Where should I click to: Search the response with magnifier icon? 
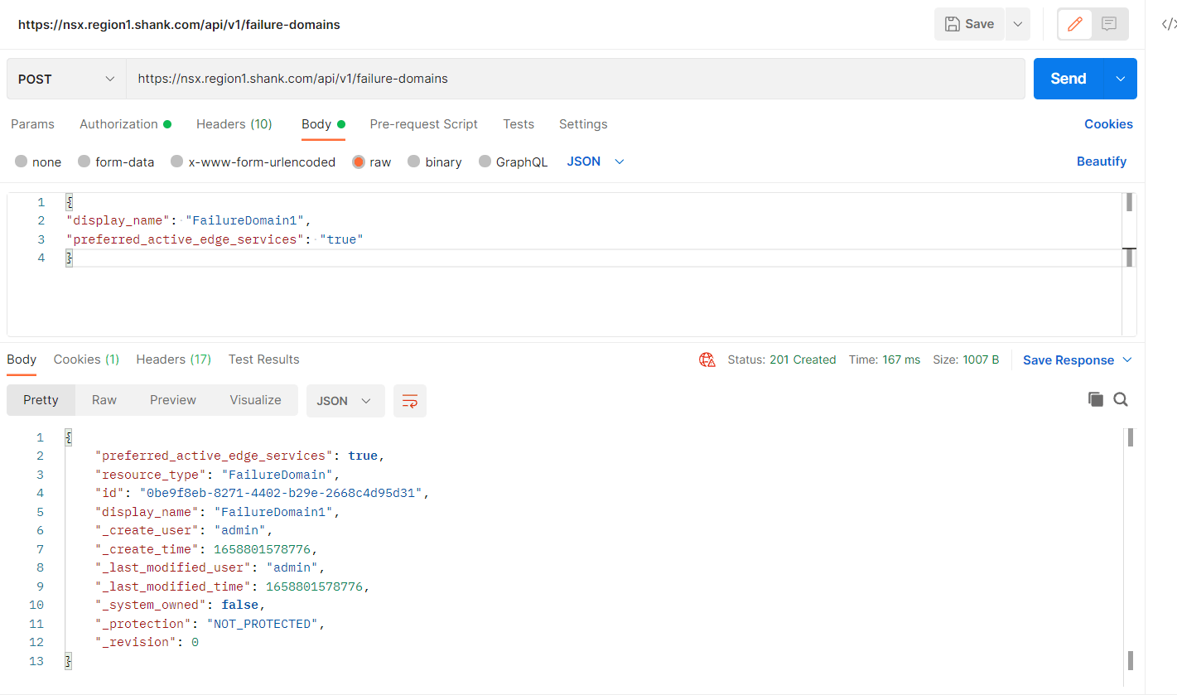click(1121, 399)
